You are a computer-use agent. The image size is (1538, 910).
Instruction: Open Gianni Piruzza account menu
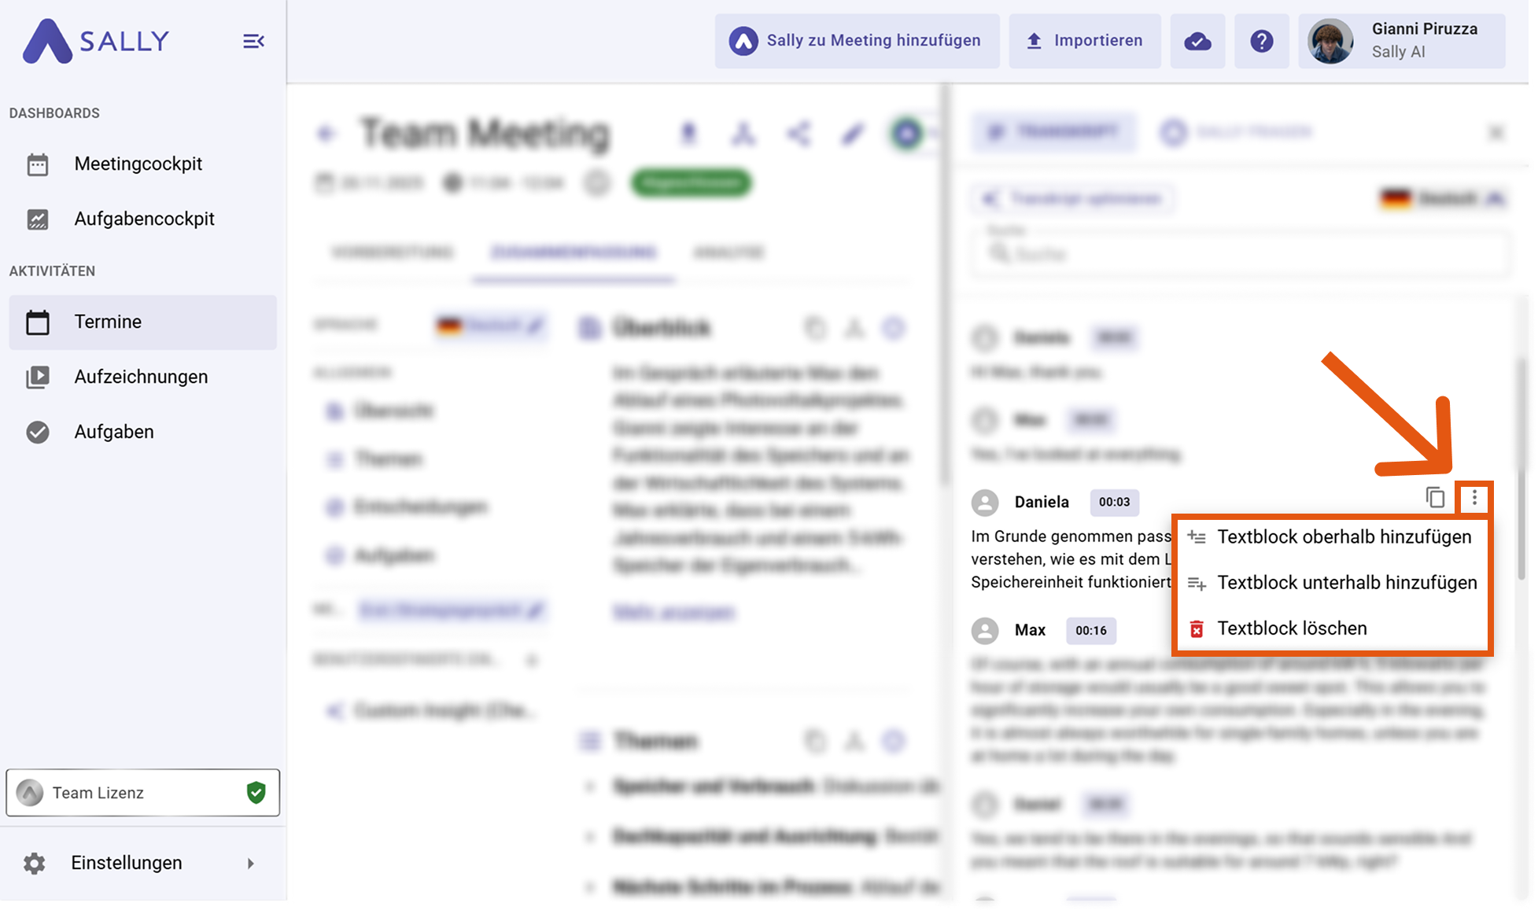point(1402,41)
